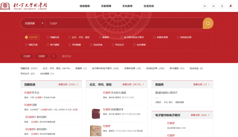Screen dimensions: 238x137
Task: Open the 红楼梦:百家精评本 book cover thumbnail
Action: [96, 114]
